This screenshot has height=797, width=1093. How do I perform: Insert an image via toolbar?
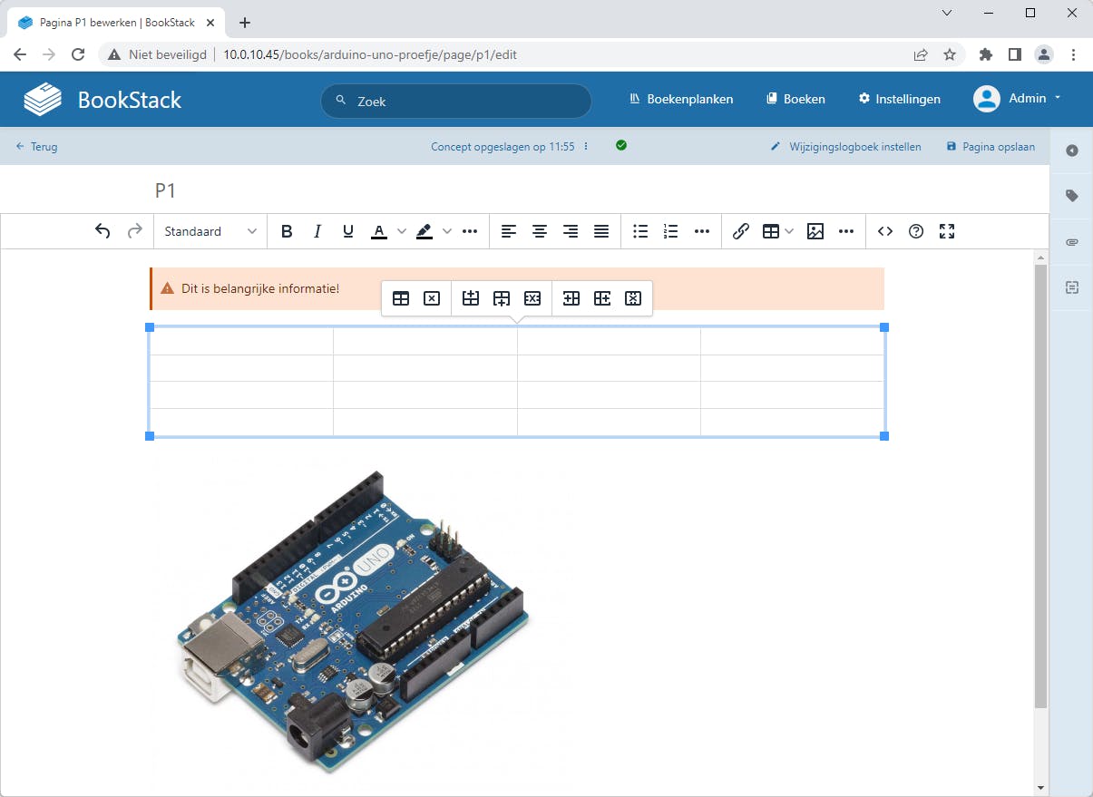tap(815, 231)
